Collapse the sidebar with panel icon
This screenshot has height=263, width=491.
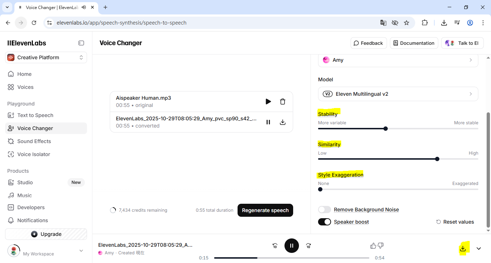(81, 43)
